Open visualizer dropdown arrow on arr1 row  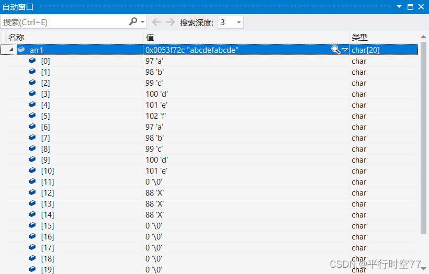[x=344, y=50]
